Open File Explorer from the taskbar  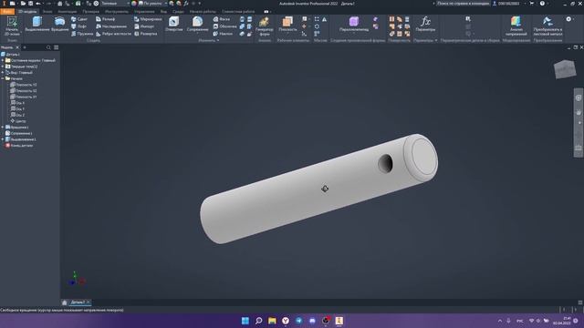(x=272, y=321)
